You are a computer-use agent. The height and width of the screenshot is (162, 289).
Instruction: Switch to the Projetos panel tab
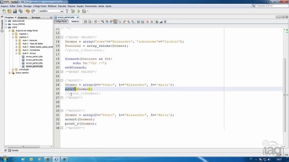pyautogui.click(x=9, y=18)
